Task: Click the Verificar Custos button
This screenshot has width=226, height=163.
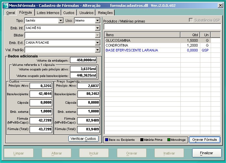Action: 84,139
